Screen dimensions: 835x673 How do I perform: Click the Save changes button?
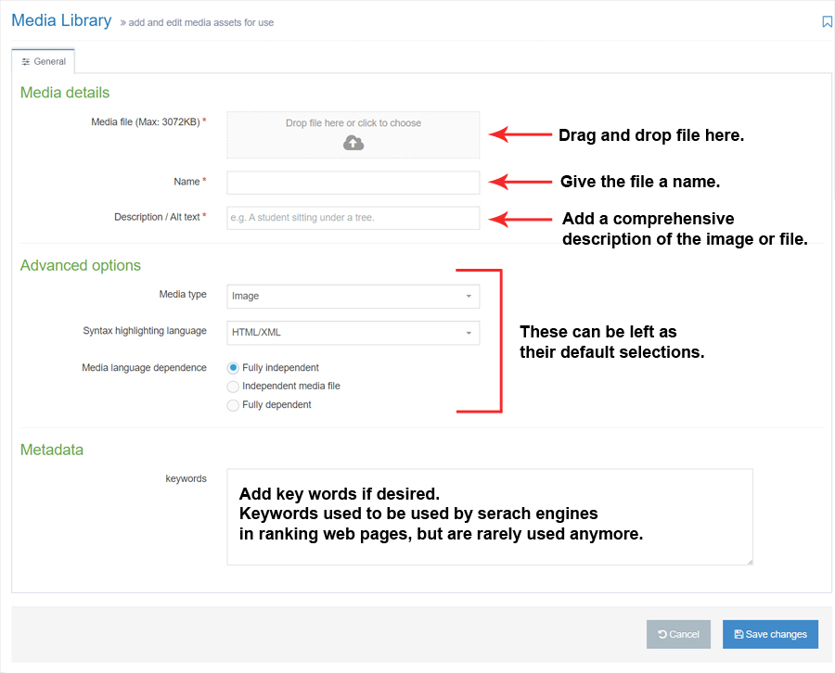770,634
